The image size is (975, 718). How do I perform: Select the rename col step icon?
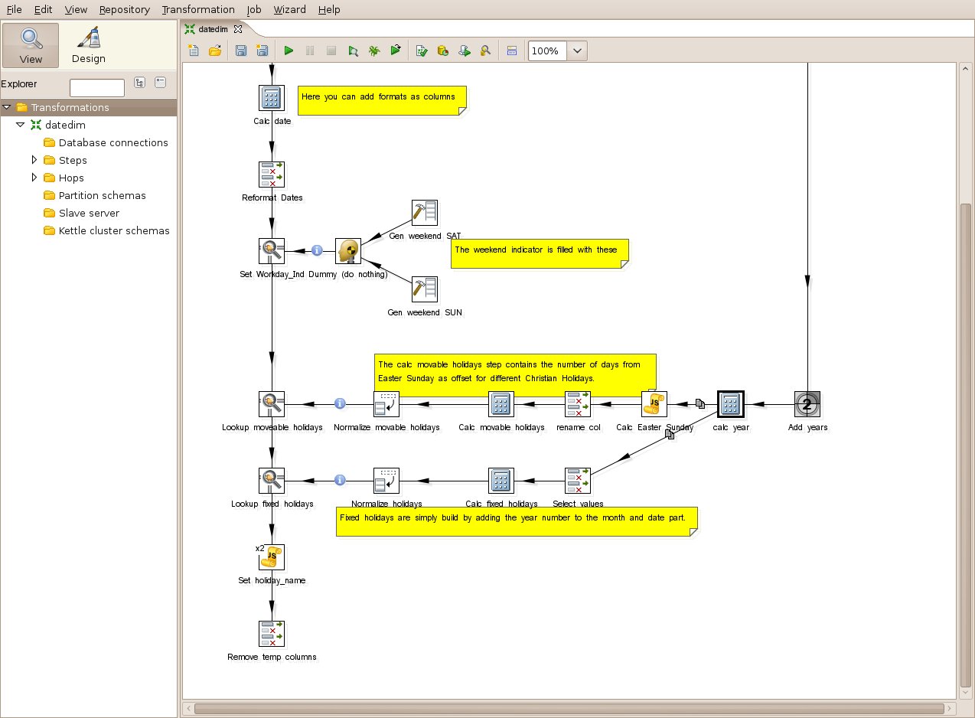[x=578, y=403]
